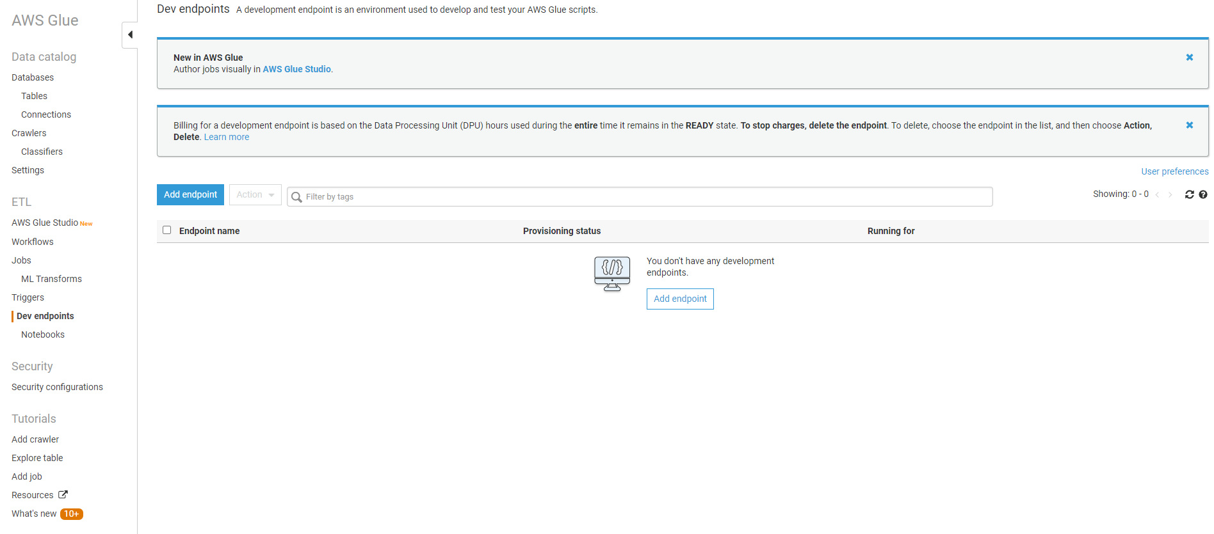1214x534 pixels.
Task: Open the Crawlers page in sidebar
Action: (29, 133)
